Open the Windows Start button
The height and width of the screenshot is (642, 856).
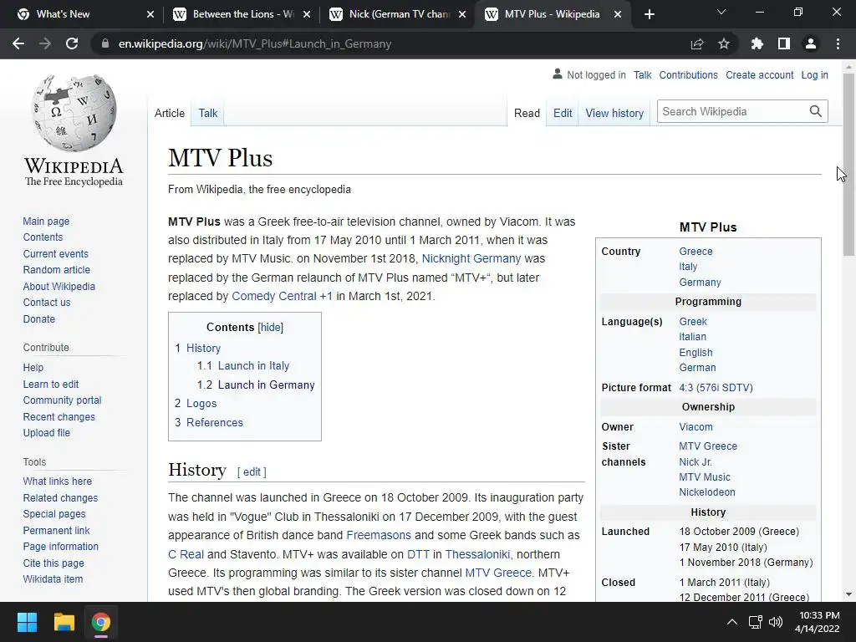[x=27, y=622]
